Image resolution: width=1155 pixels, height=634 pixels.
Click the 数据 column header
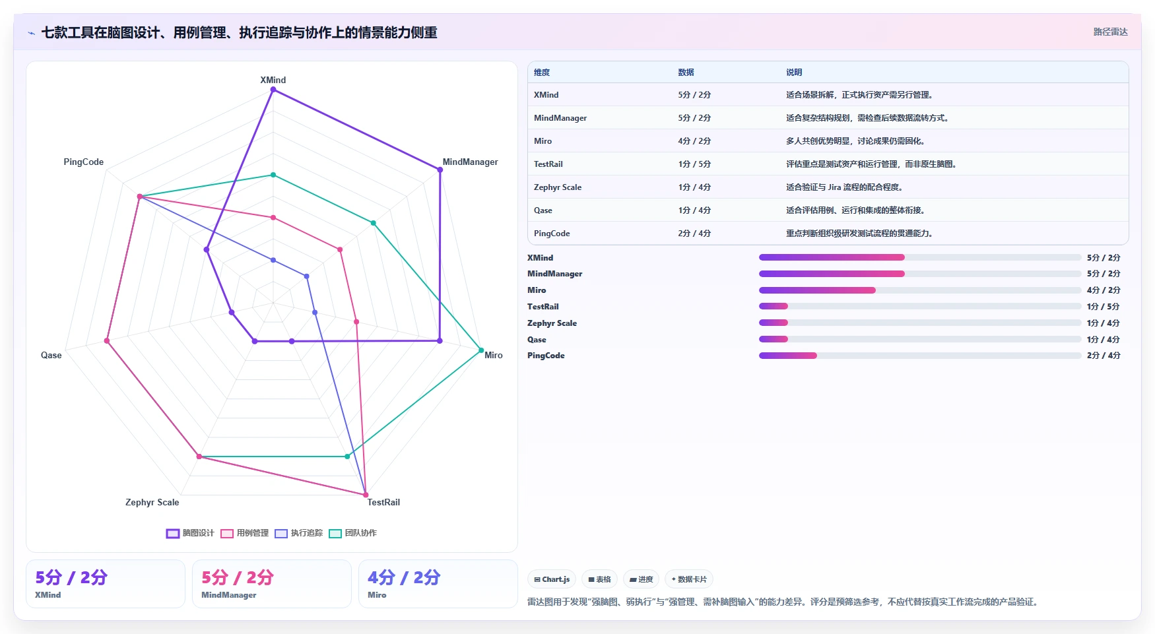pos(686,73)
